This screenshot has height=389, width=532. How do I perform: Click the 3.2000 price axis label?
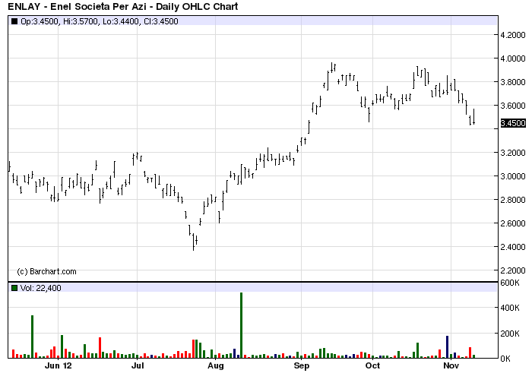coord(513,153)
